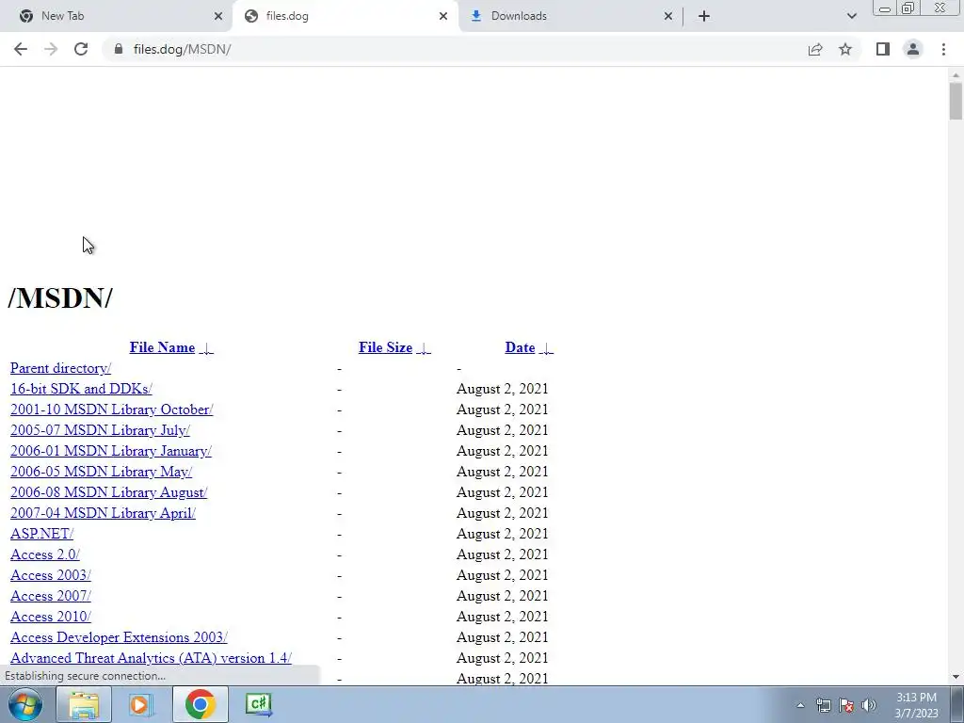Open the network status tray icon
This screenshot has height=723, width=964.
click(x=823, y=705)
